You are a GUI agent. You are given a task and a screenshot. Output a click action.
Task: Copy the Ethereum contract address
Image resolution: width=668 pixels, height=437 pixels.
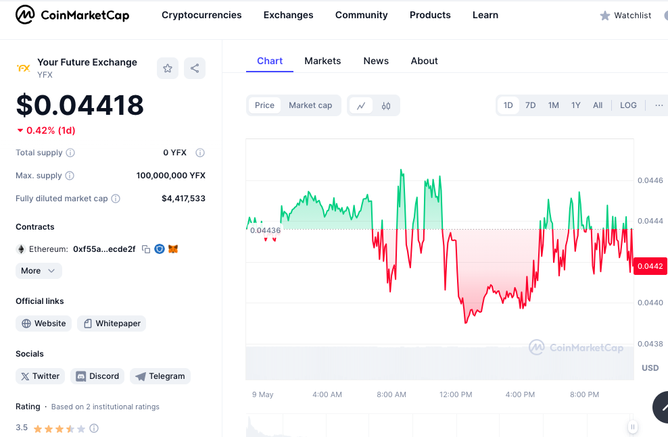click(x=145, y=249)
